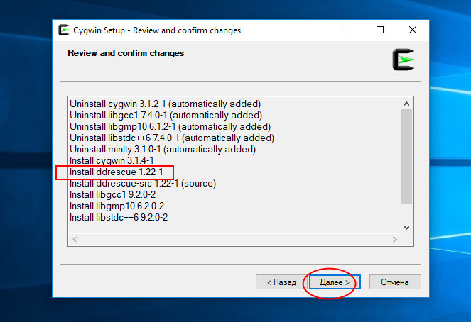This screenshot has height=322, width=471.
Task: Select the line 'Uninstall libgcc1 7.4.0-1 (automatically added)'
Action: coord(166,116)
